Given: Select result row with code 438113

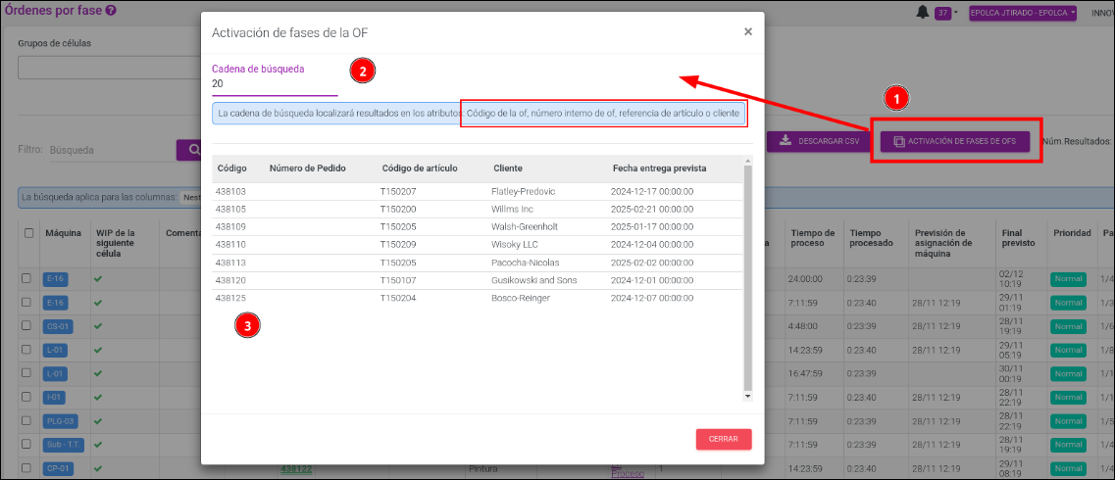Looking at the screenshot, I should [x=478, y=263].
